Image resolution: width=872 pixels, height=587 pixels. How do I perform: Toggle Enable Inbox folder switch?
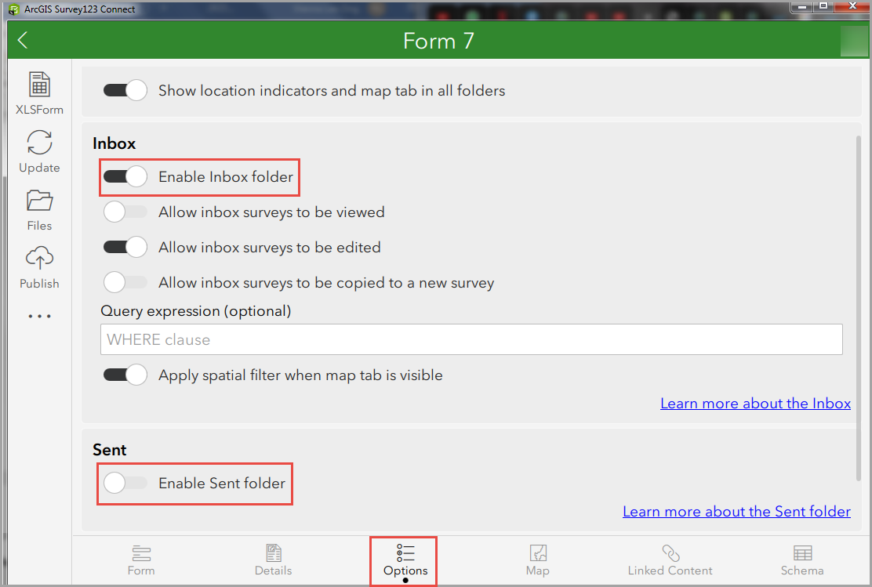coord(125,177)
